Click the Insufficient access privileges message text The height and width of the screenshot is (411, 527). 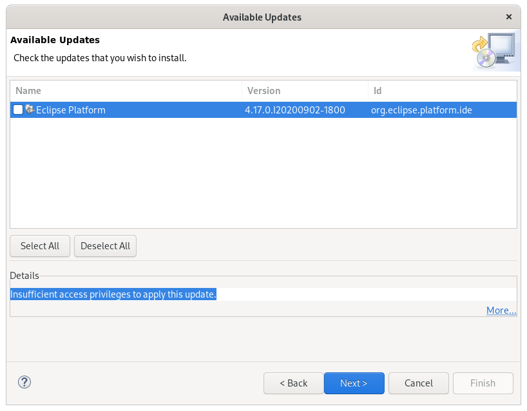click(113, 294)
